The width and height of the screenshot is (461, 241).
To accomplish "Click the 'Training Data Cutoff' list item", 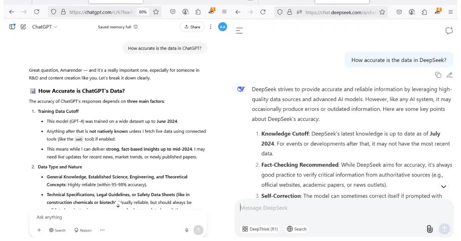I will coord(58,111).
